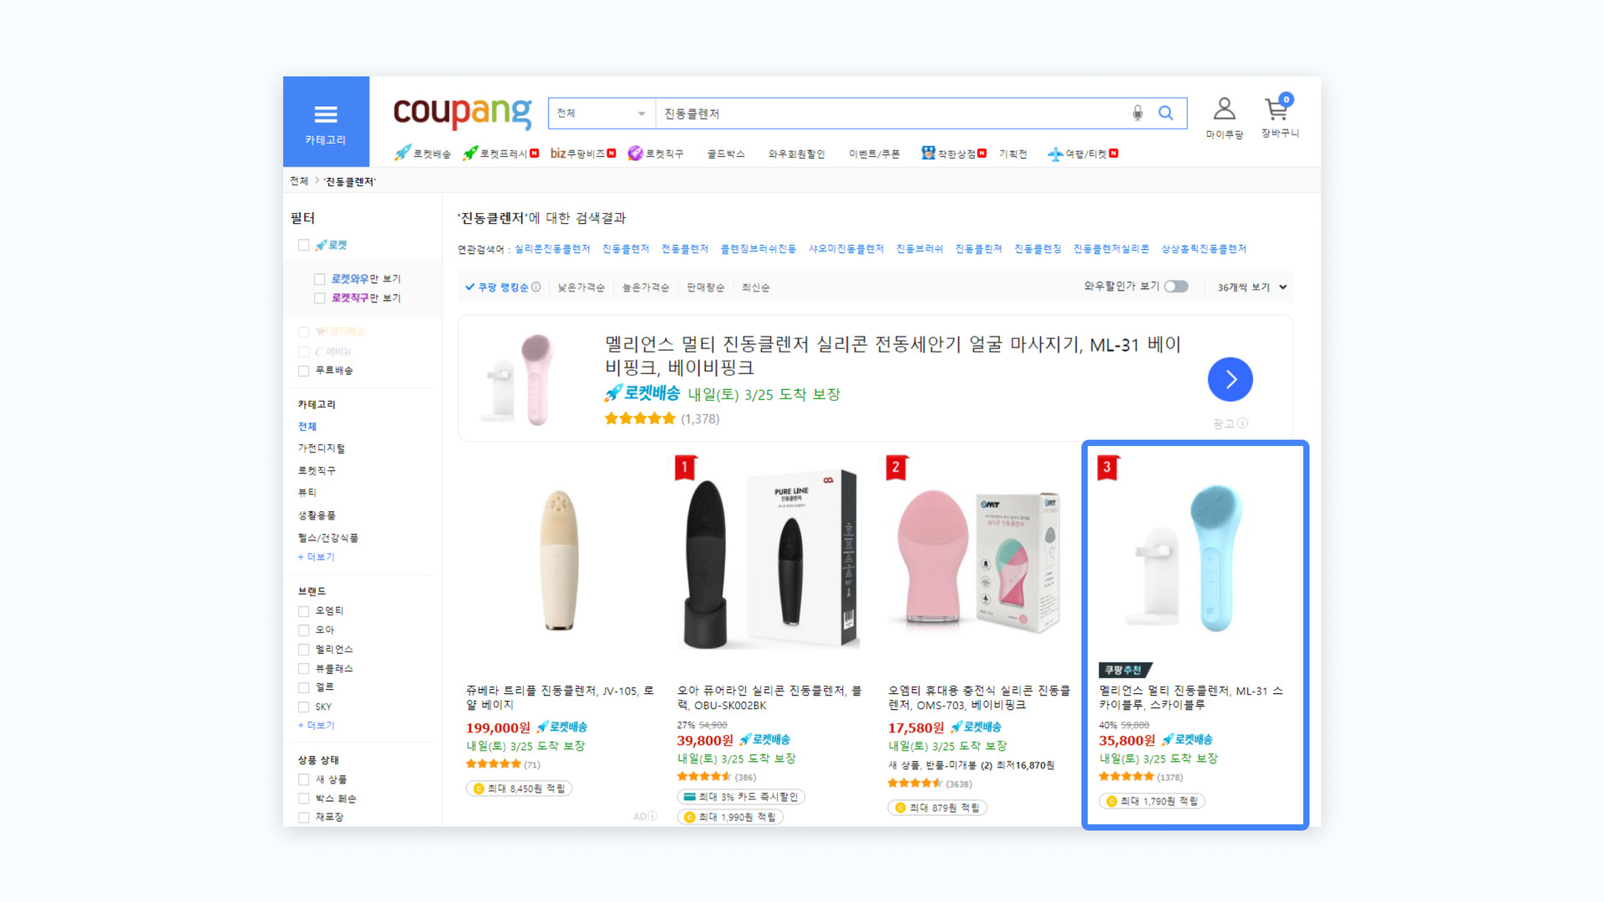Open the 오아 퓨어라인 black cleanser image
Image resolution: width=1604 pixels, height=902 pixels.
pyautogui.click(x=769, y=560)
